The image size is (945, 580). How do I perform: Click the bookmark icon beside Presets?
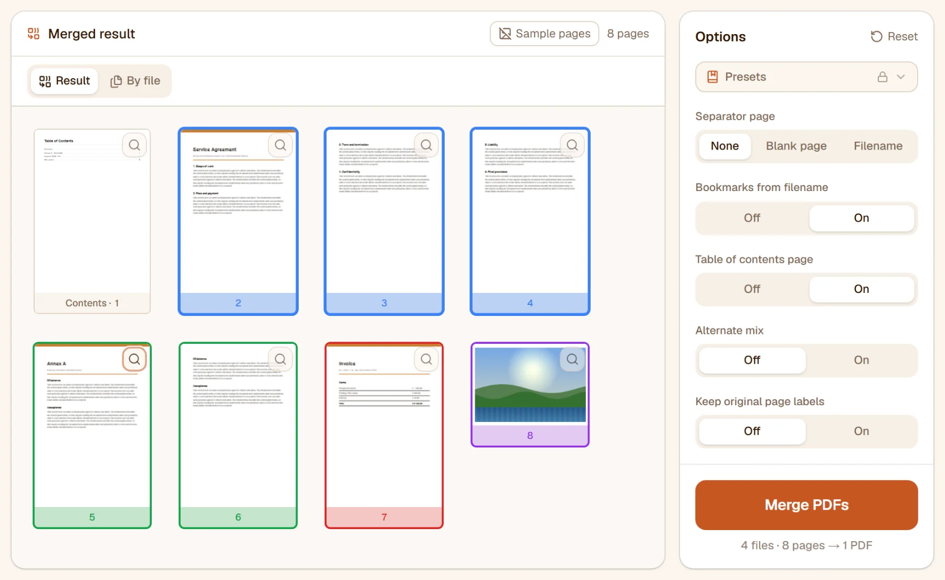(x=712, y=77)
